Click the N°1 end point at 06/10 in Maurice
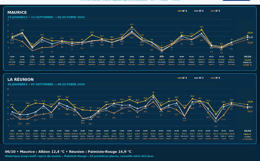The height and width of the screenshot is (161, 260). point(247,35)
